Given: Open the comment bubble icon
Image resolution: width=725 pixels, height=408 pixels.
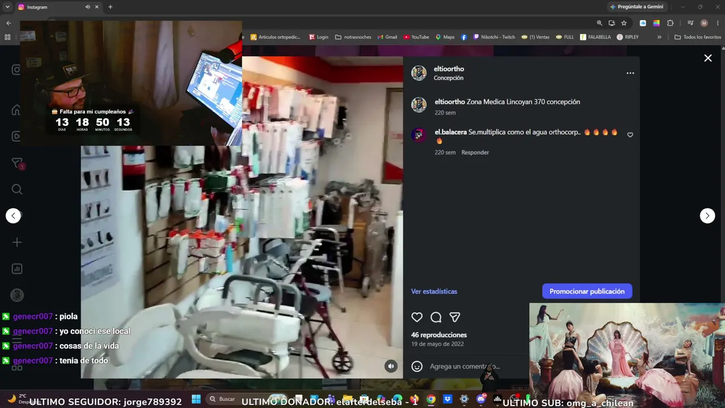Looking at the screenshot, I should tap(436, 317).
